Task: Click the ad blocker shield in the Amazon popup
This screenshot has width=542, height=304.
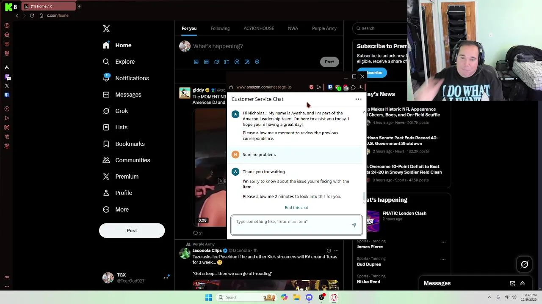Action: (312, 87)
